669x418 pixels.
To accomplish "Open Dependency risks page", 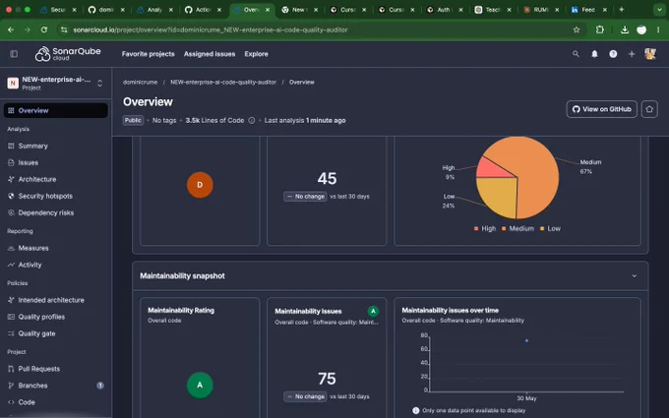I will (55, 212).
